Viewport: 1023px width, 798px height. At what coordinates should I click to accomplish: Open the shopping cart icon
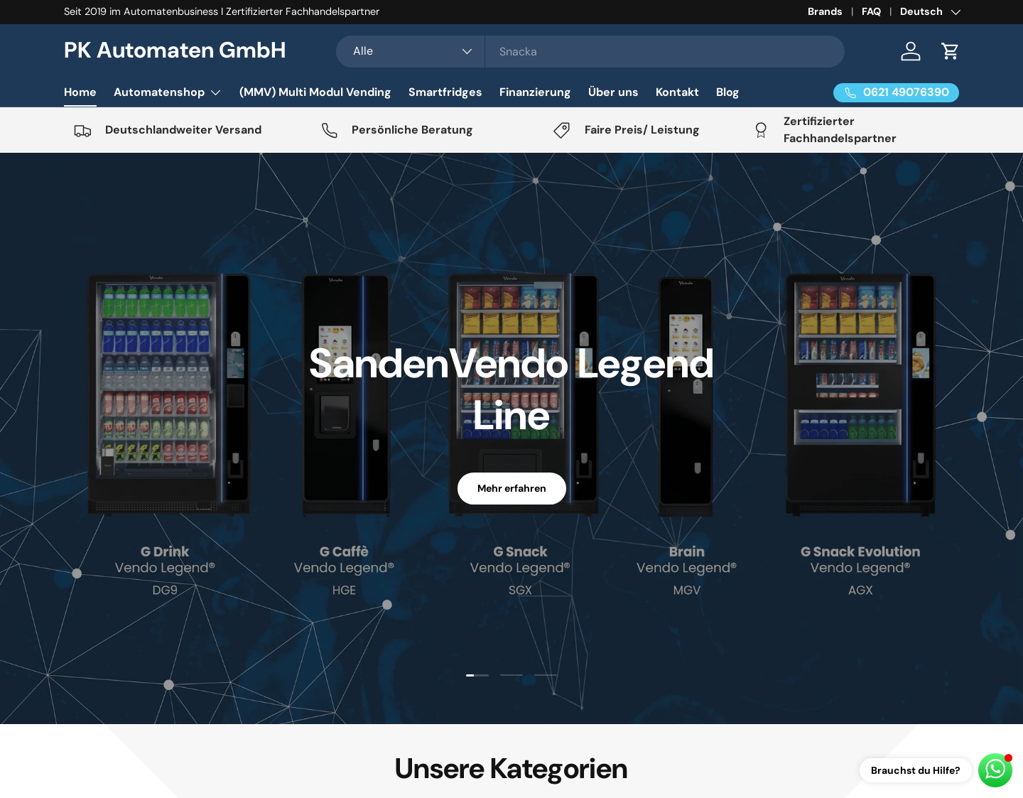(x=950, y=51)
